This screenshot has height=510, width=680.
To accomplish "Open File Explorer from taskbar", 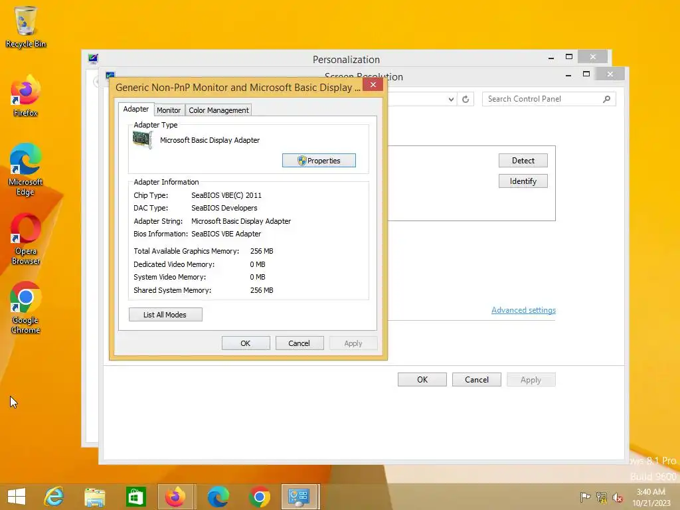I will (95, 497).
